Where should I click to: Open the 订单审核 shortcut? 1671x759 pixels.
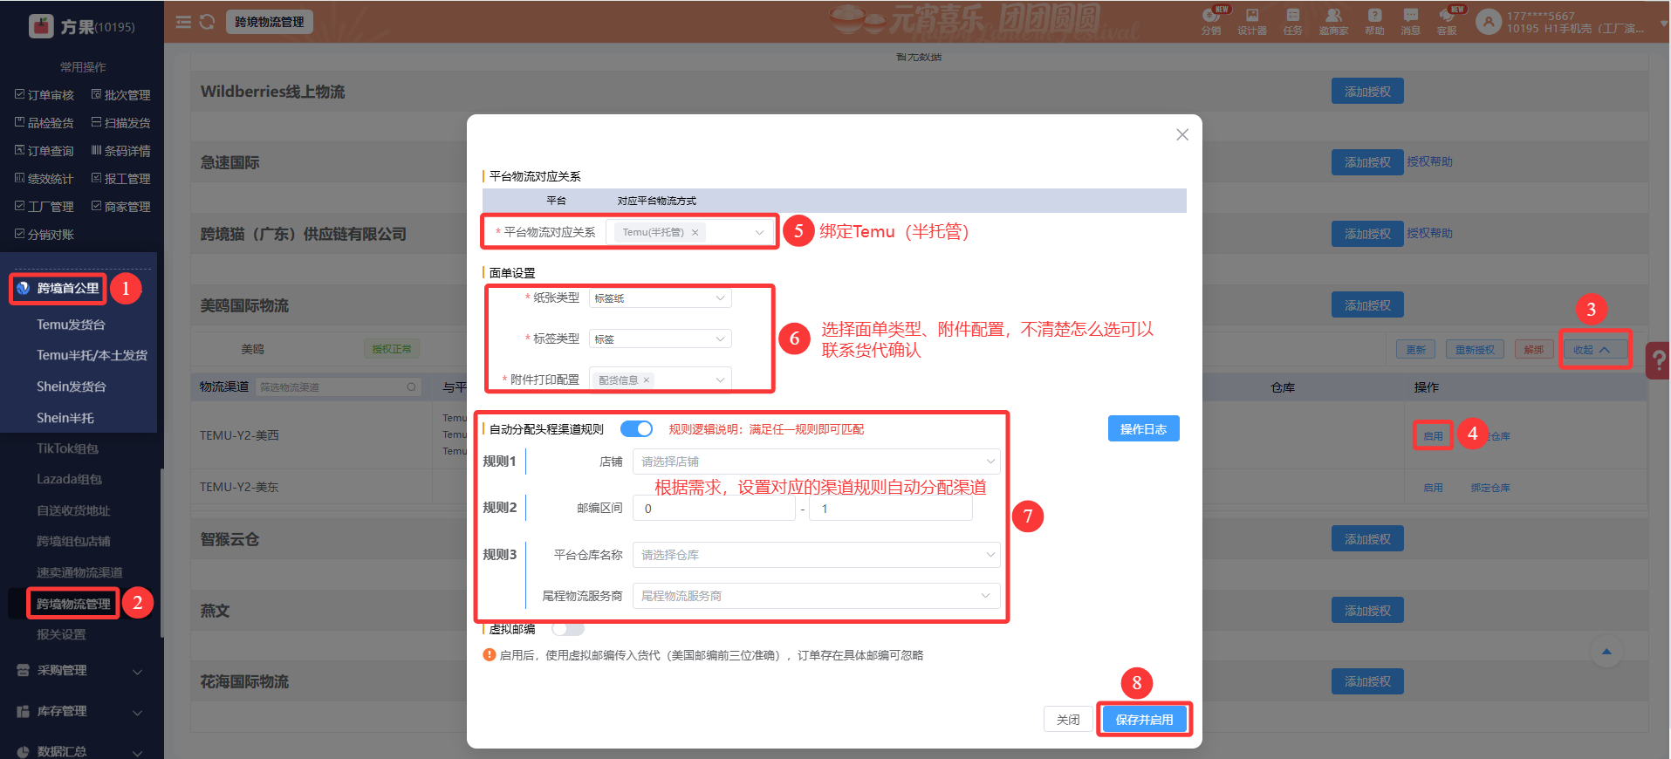pos(45,94)
